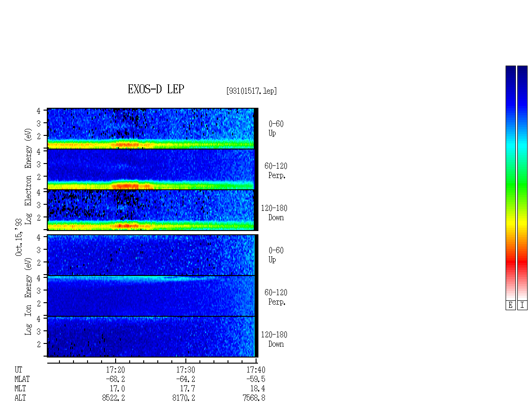
Task: Click the MLAT value -64.2
Action: point(185,379)
